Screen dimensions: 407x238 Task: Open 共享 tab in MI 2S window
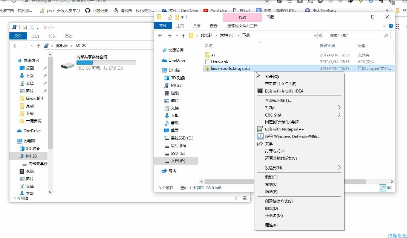52,36
